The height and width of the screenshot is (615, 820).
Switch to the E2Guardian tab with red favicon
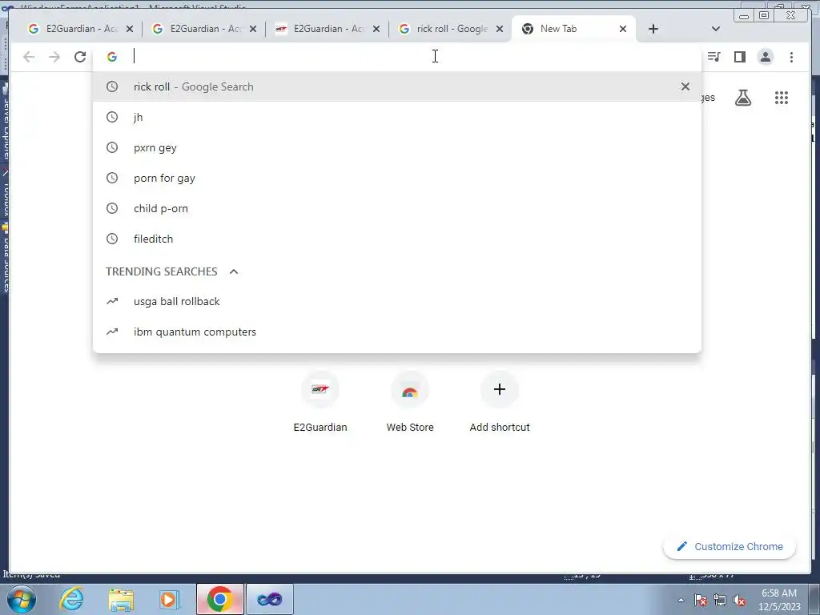click(328, 29)
